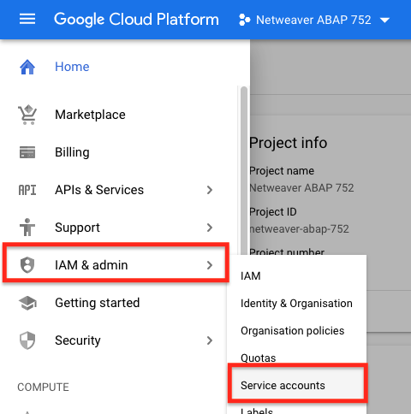
Task: Expand the project dropdown arrow
Action: 384,21
